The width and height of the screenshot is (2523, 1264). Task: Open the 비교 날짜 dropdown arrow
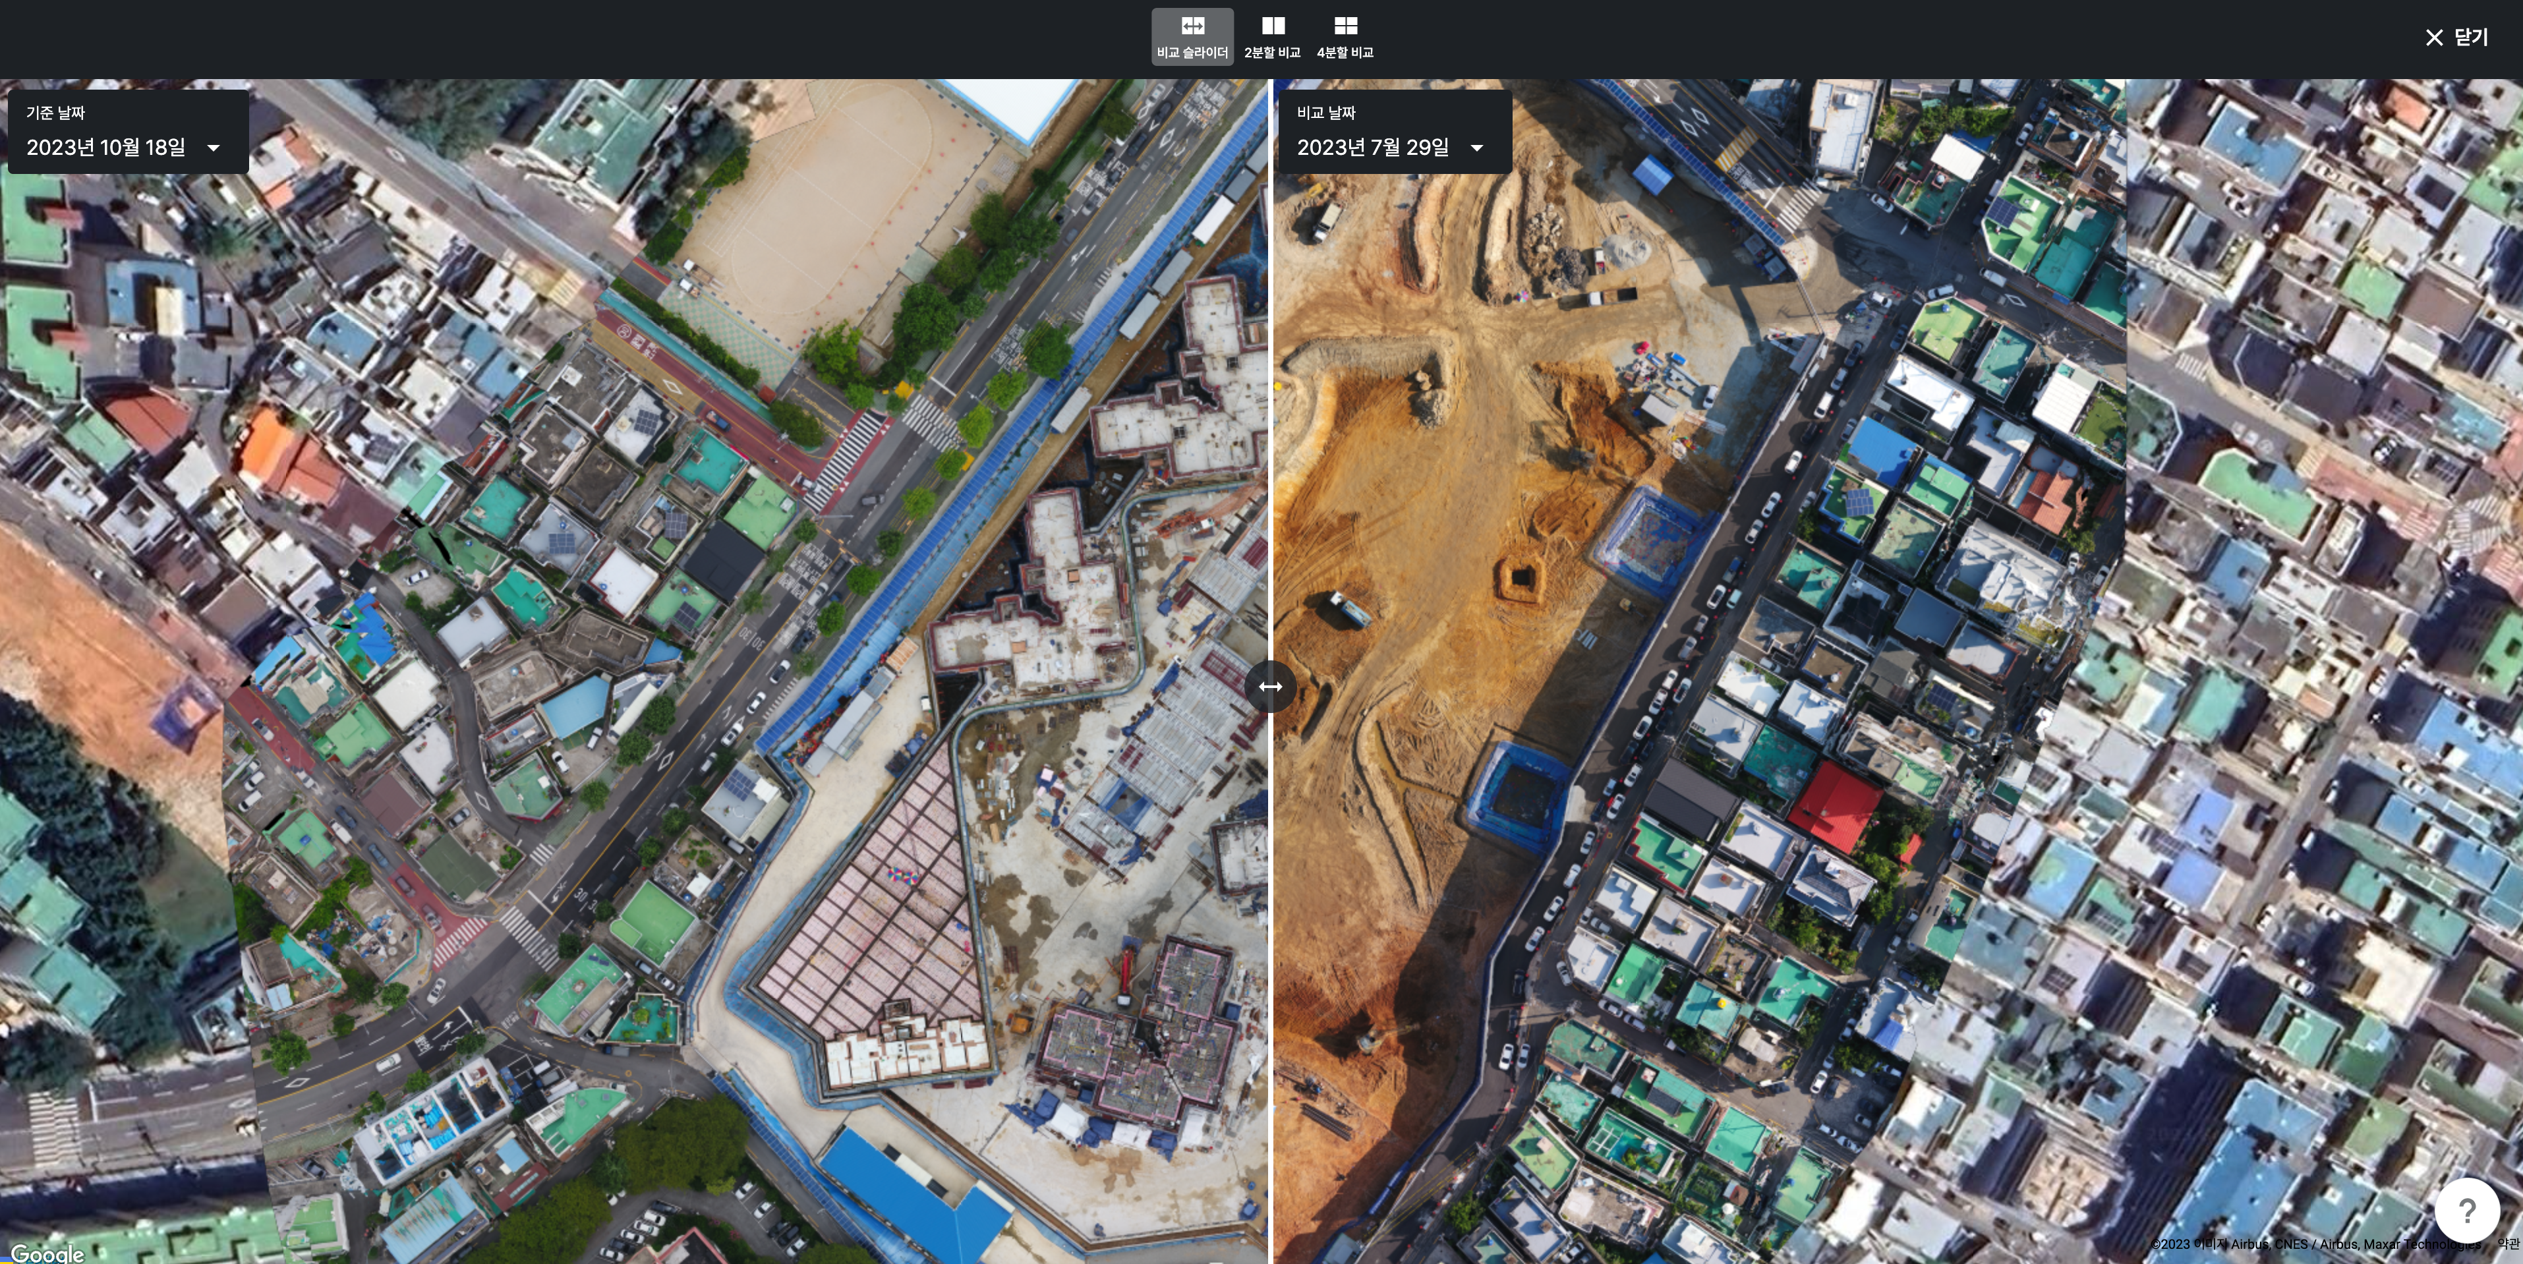[x=1477, y=148]
